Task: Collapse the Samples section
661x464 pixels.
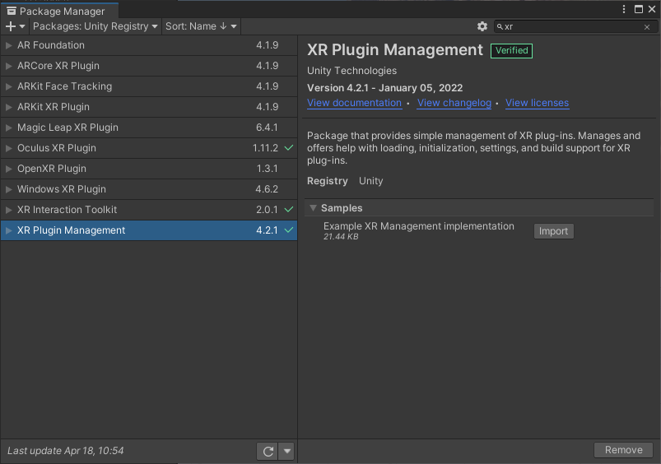Action: click(313, 208)
